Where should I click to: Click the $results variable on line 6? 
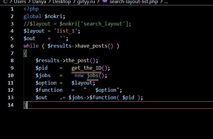tap(59, 46)
